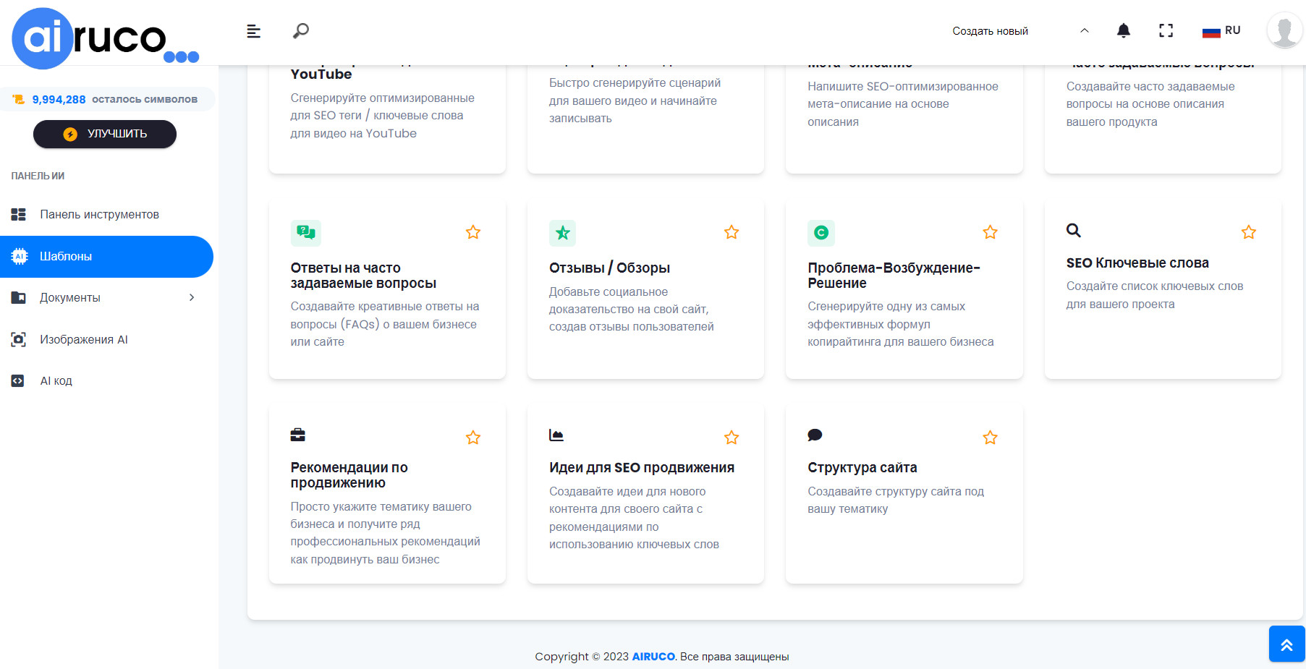Star the "Идеи для SEO продвижения" template
The height and width of the screenshot is (669, 1306).
[732, 438]
